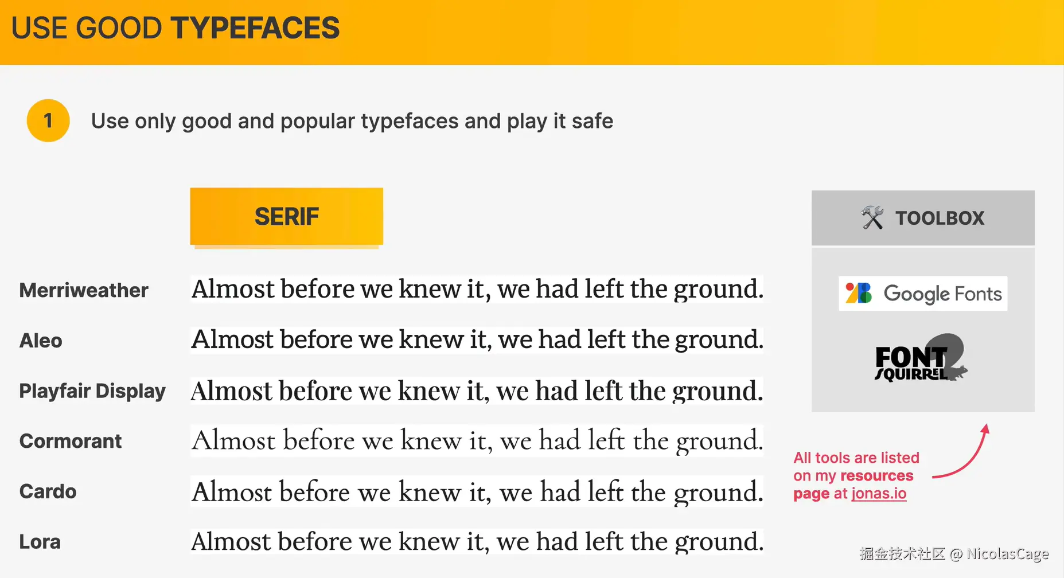The width and height of the screenshot is (1064, 578).
Task: Select the Lora font name
Action: coord(40,542)
